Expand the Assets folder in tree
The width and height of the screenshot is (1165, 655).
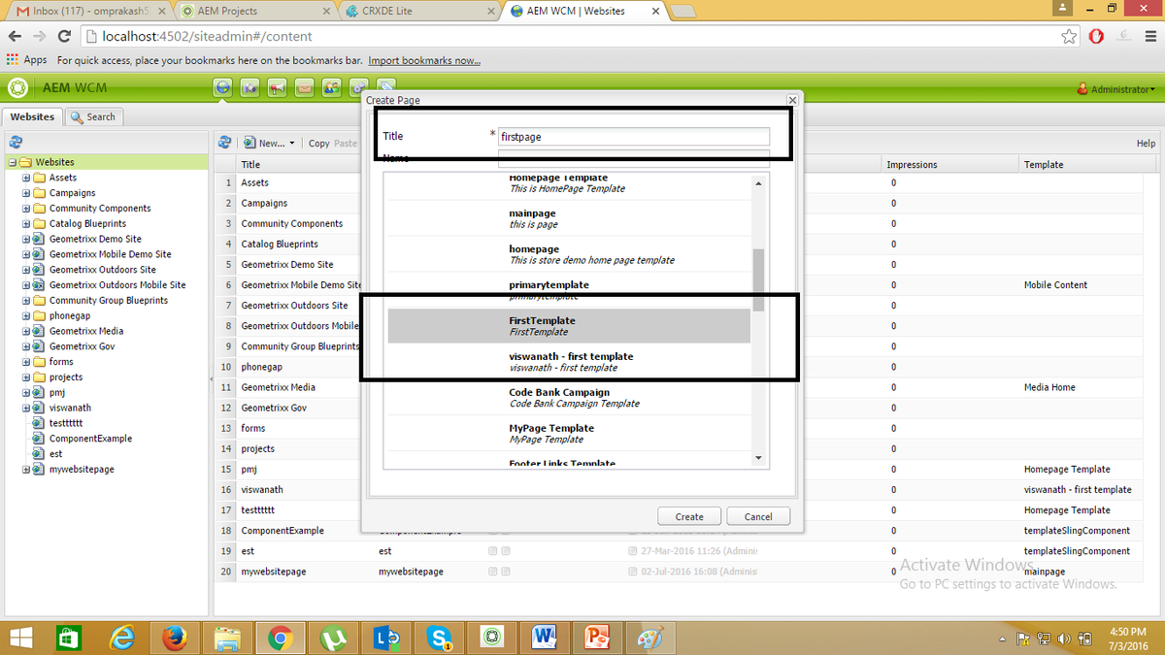point(26,178)
